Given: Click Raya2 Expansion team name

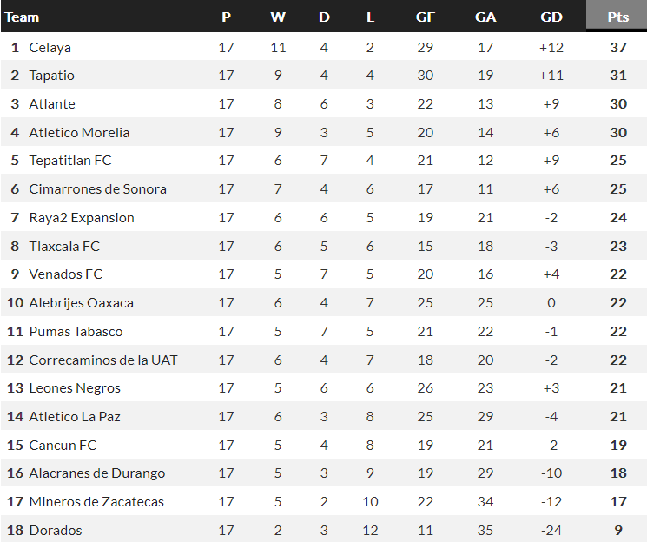Looking at the screenshot, I should 82,218.
